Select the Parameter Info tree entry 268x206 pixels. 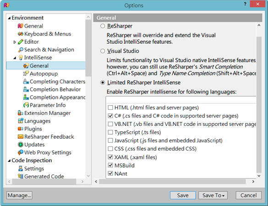pyautogui.click(x=44, y=105)
